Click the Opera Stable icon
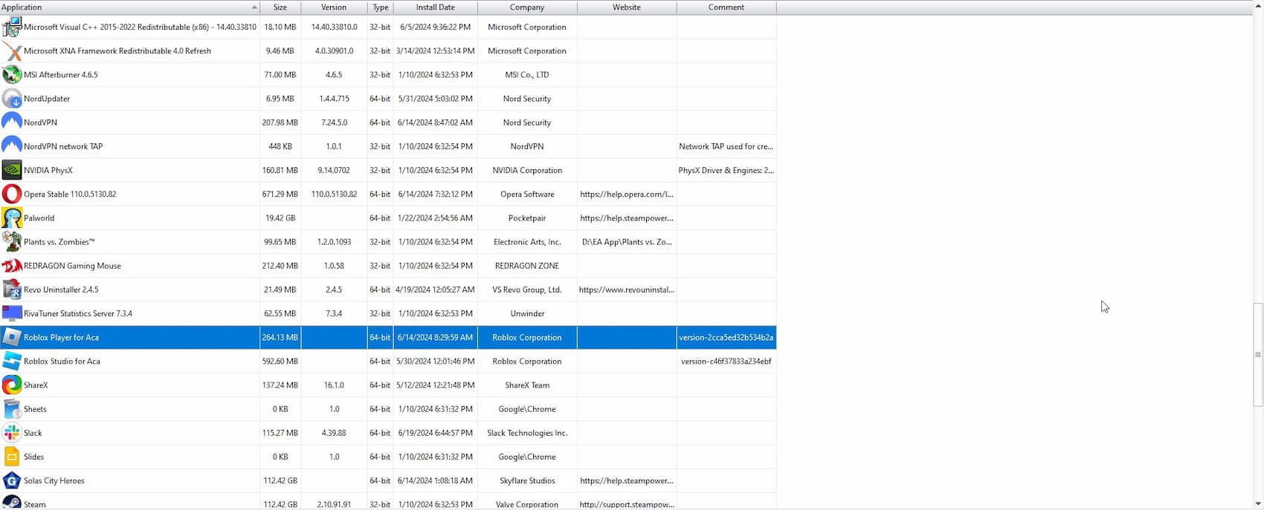The height and width of the screenshot is (510, 1264). tap(12, 194)
